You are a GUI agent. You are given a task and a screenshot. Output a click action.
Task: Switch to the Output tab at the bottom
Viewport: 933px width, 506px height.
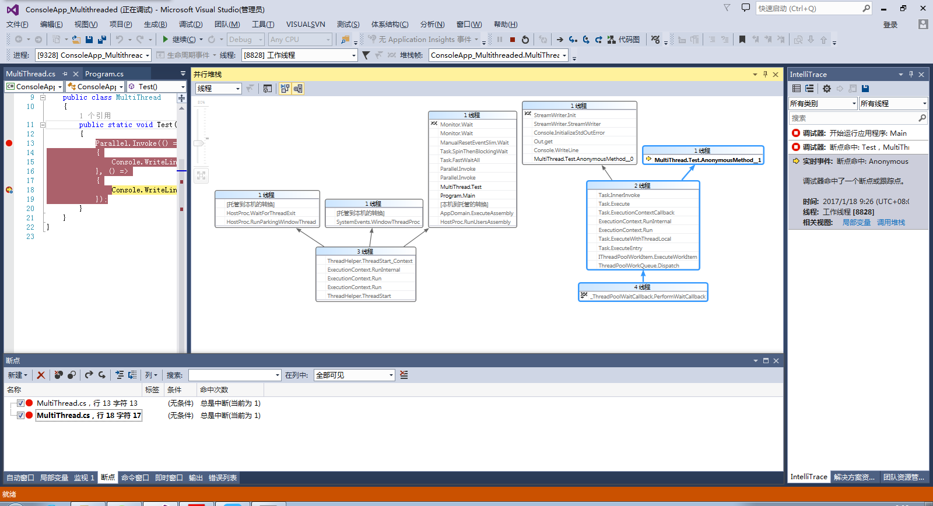(x=196, y=478)
